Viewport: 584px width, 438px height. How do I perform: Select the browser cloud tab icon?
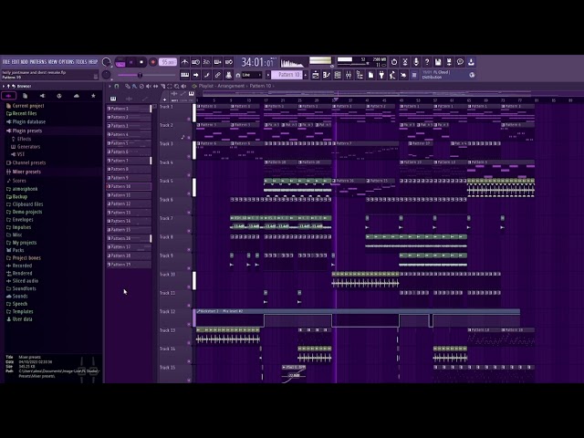(77, 96)
